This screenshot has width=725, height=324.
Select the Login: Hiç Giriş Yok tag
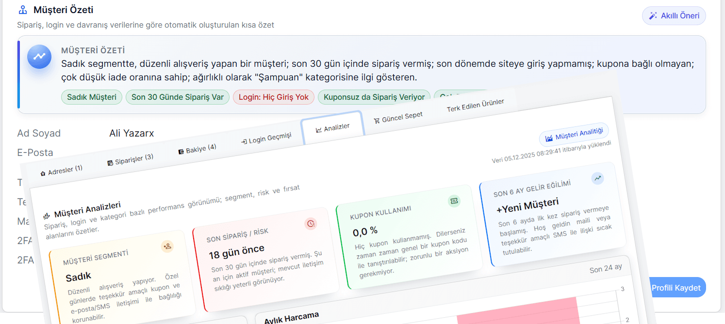[274, 97]
